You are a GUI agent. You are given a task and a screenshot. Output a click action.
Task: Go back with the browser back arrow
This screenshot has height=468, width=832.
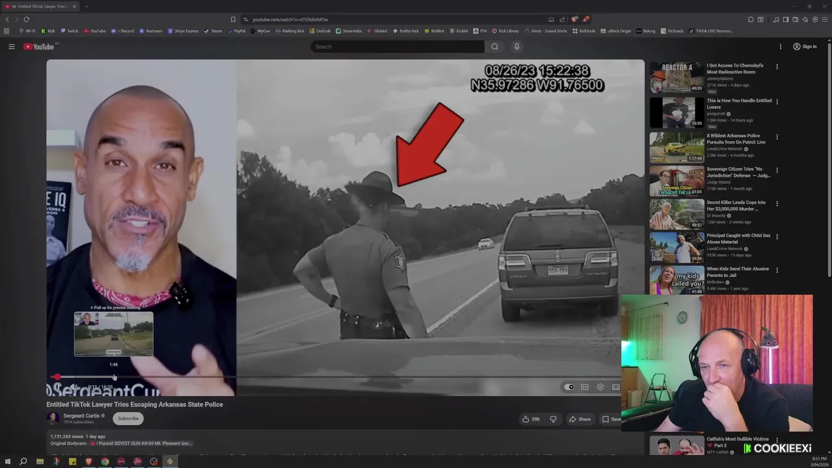pyautogui.click(x=7, y=19)
